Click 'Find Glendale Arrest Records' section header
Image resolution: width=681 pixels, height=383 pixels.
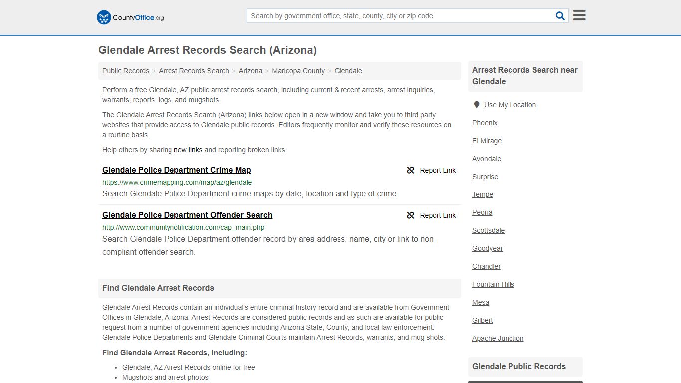point(158,288)
